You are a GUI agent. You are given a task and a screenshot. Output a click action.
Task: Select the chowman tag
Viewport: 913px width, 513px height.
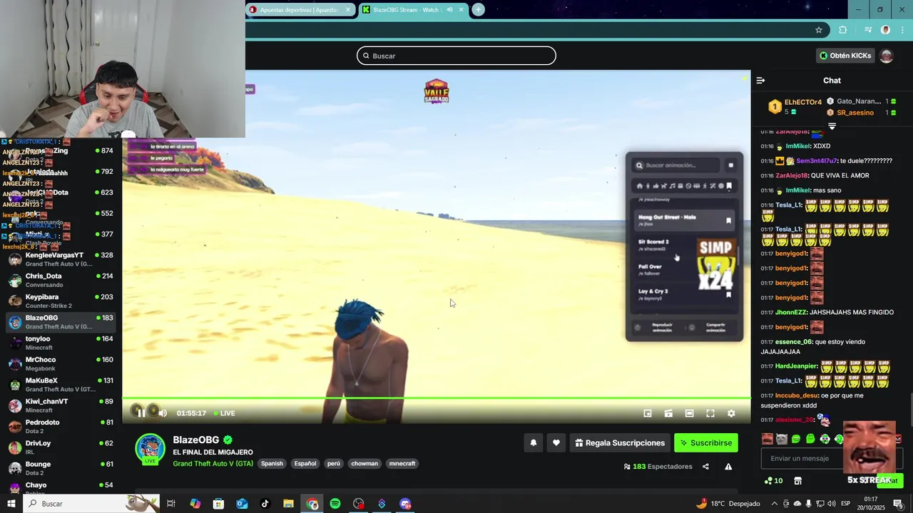(x=364, y=463)
